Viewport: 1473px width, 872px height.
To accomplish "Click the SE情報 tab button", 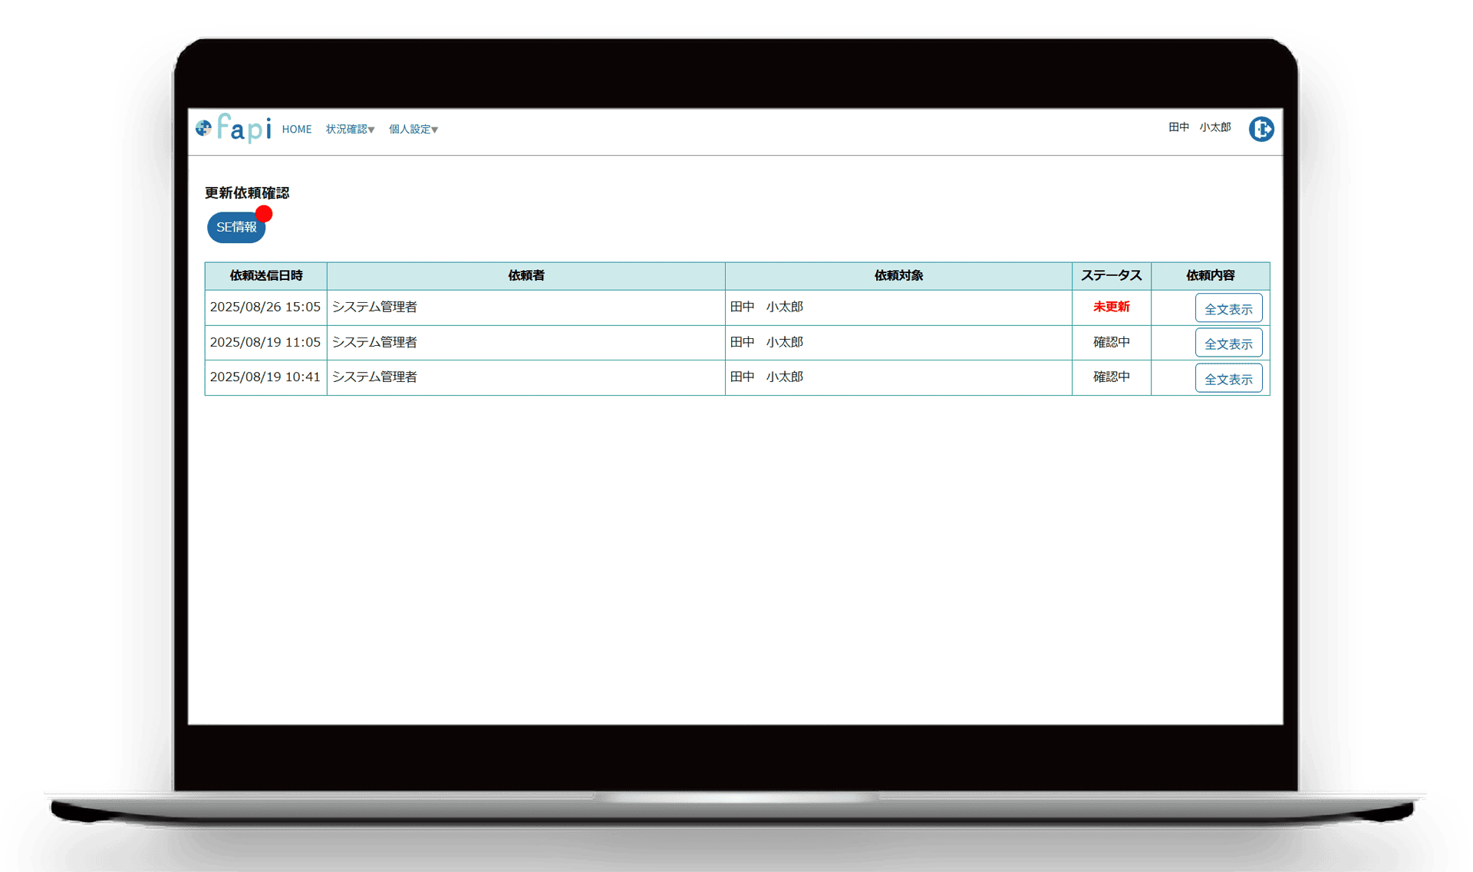I will click(236, 228).
